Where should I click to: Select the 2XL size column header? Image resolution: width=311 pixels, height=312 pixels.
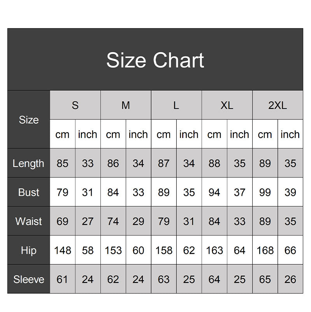278,105
